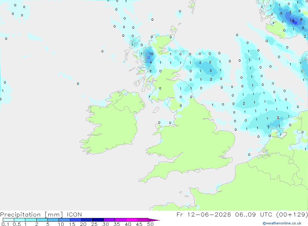Click the '50' legend scale label
Screen dimensions: 308x226
click(x=150, y=224)
